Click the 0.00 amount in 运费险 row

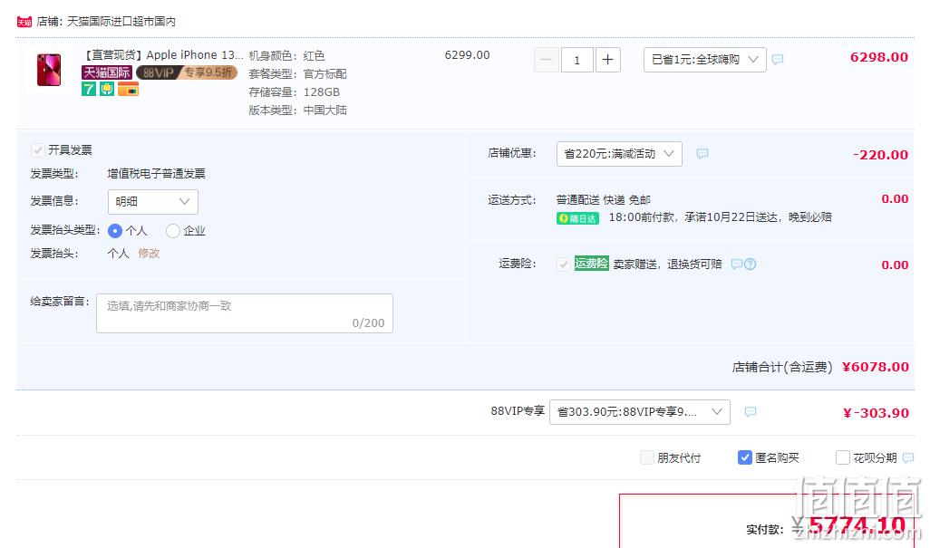pos(895,264)
